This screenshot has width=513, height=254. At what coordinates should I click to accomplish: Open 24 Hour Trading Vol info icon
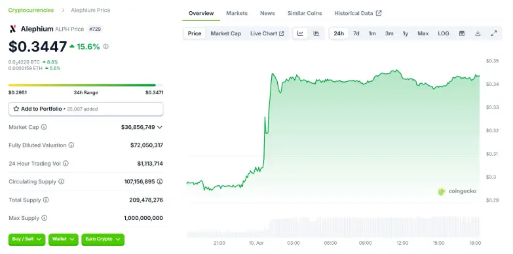click(x=66, y=164)
